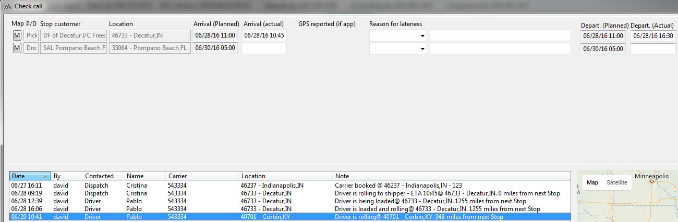Click the pickup actual arrival 06/28/16 10:45 field
This screenshot has height=222, width=678.
[264, 35]
